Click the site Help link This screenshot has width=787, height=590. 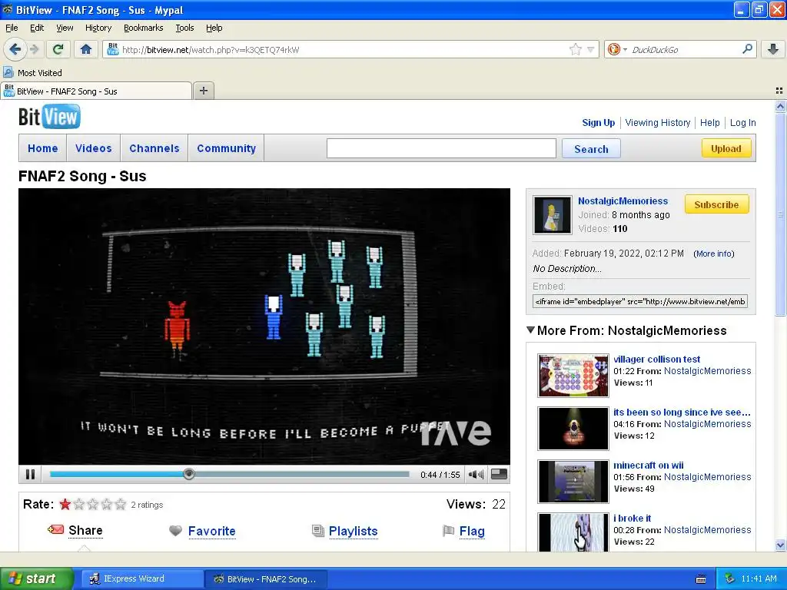pyautogui.click(x=709, y=122)
